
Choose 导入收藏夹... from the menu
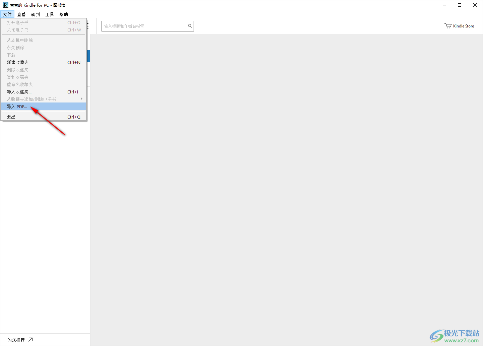44,92
